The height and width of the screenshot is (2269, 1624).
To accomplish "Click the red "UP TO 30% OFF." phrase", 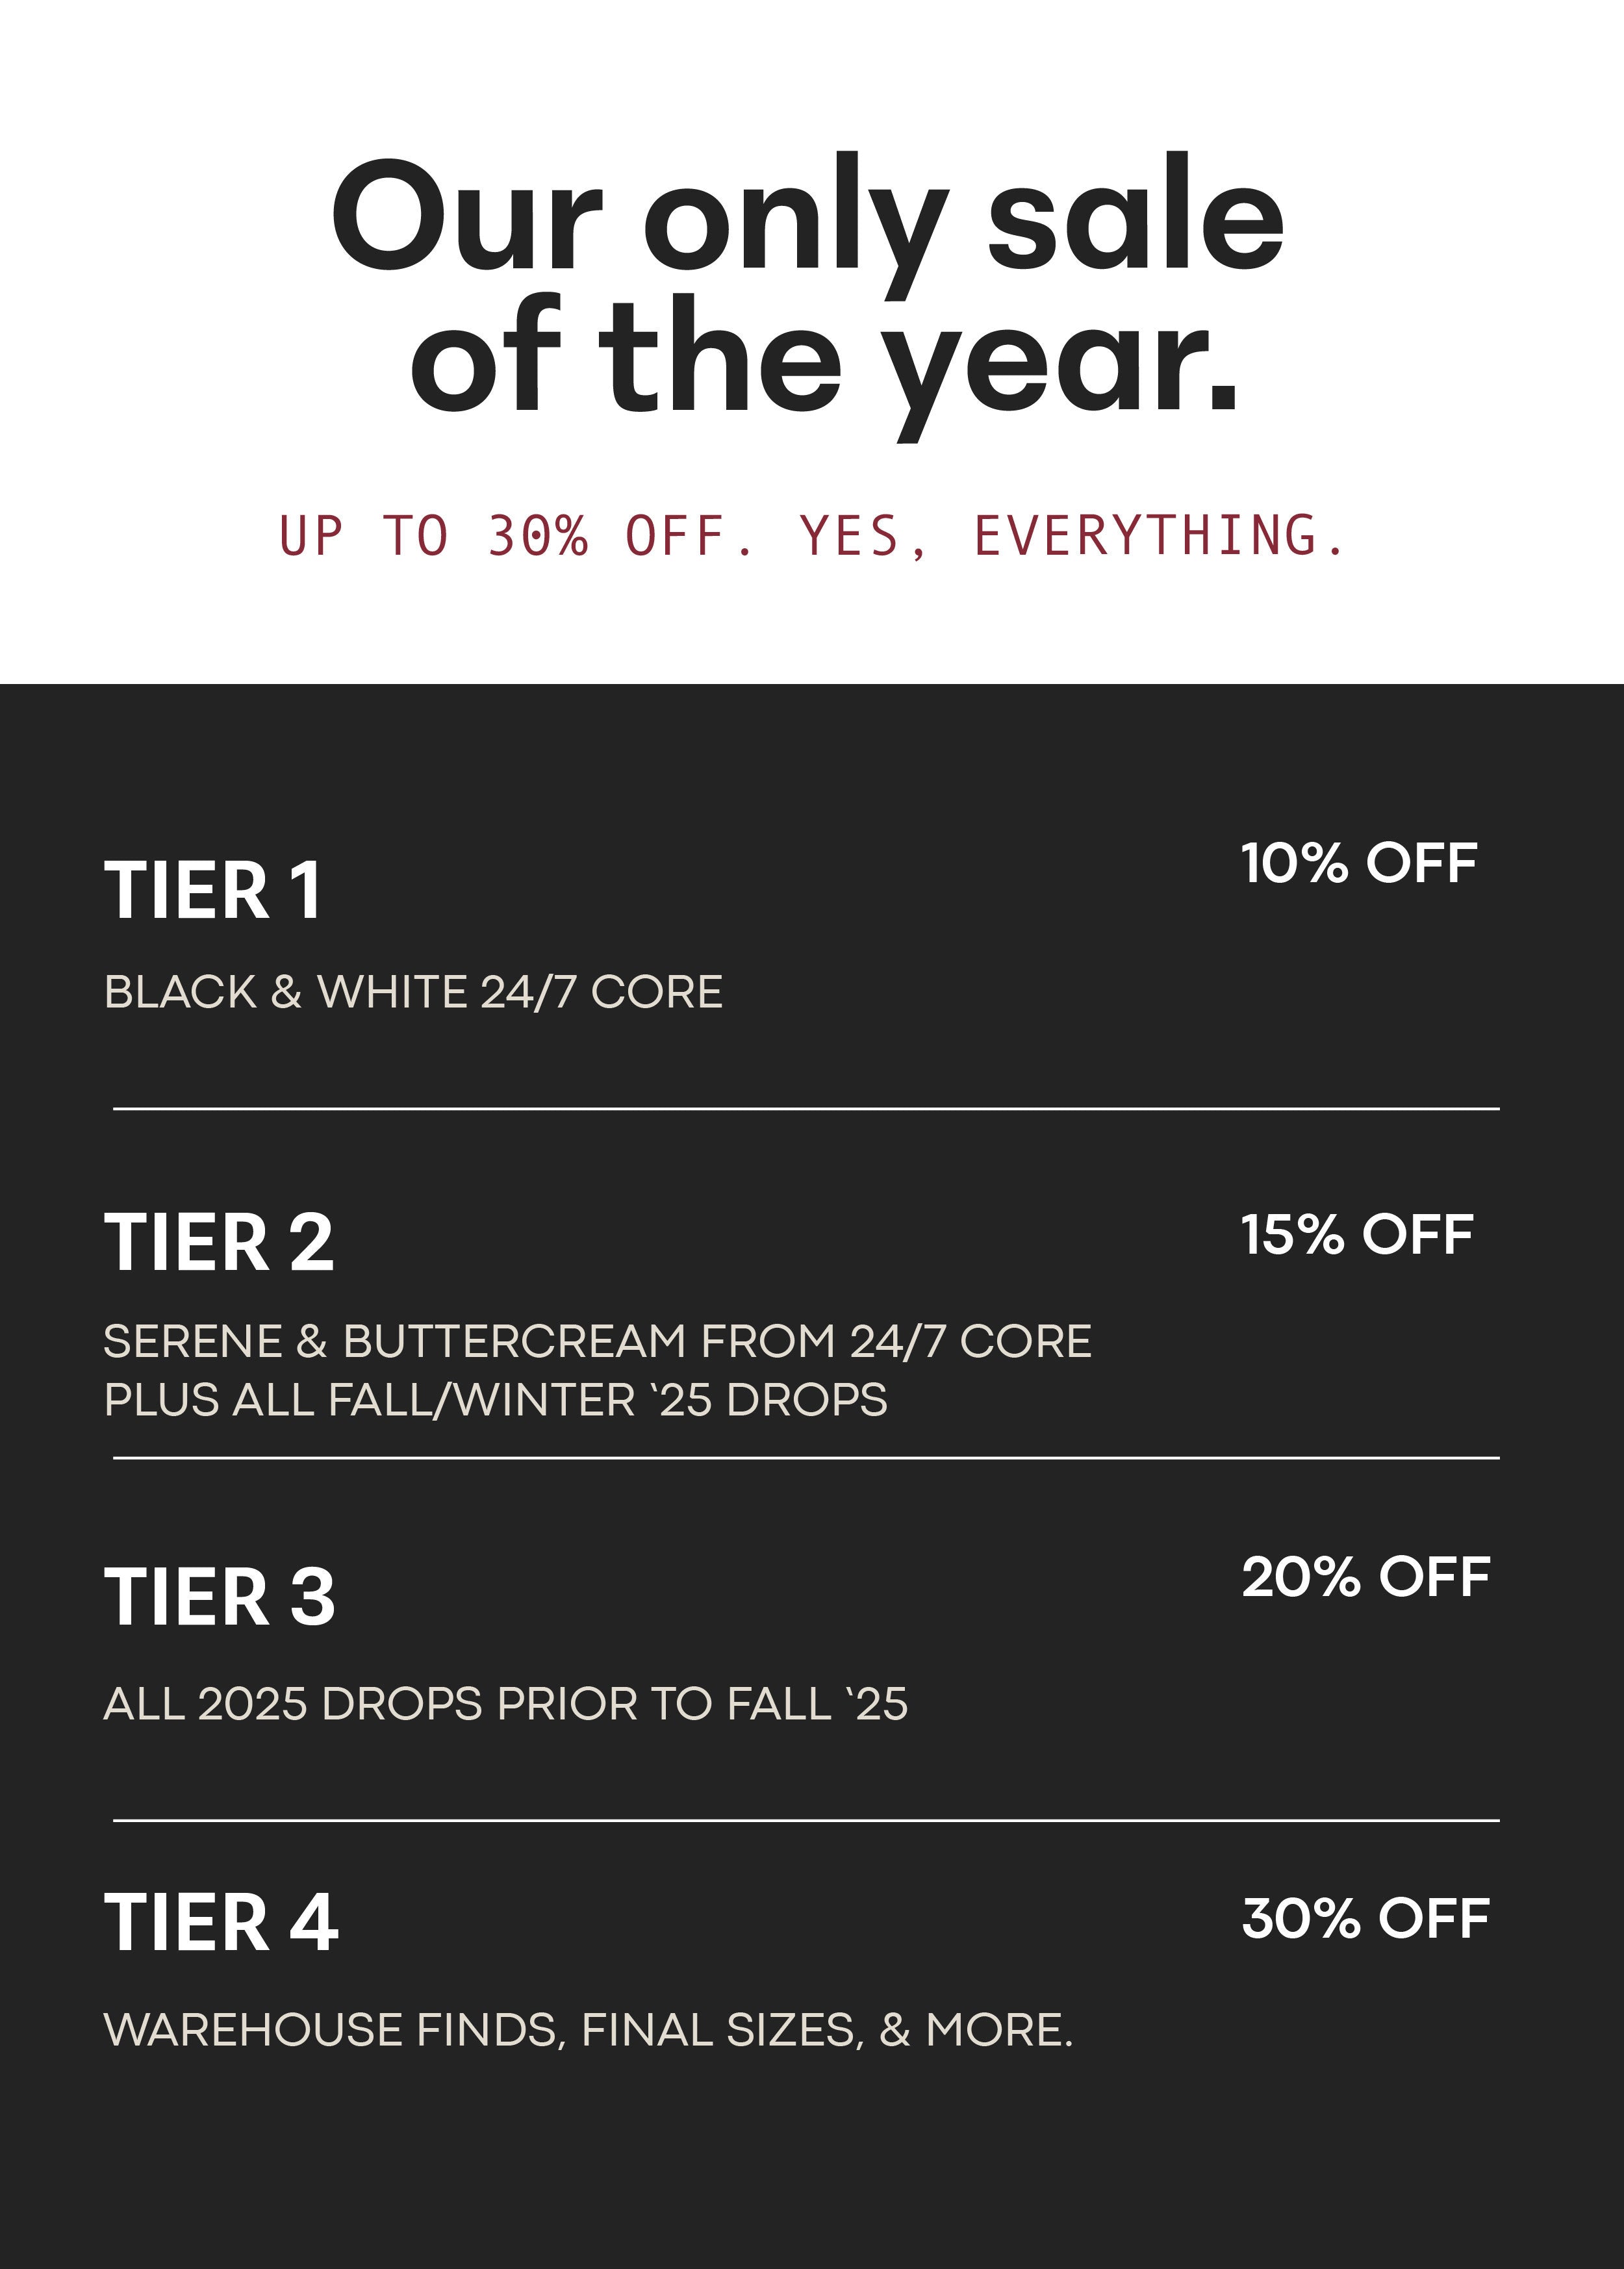I will click(x=515, y=536).
